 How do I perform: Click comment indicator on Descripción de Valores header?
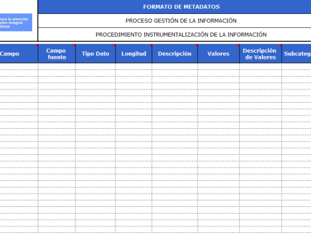point(280,45)
